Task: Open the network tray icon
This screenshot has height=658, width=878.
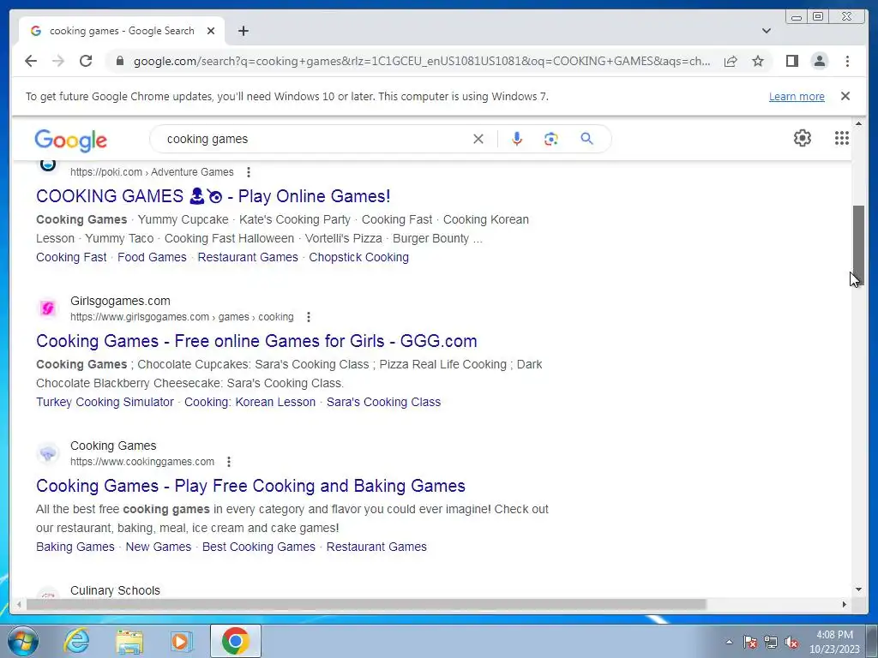Action: click(x=771, y=642)
